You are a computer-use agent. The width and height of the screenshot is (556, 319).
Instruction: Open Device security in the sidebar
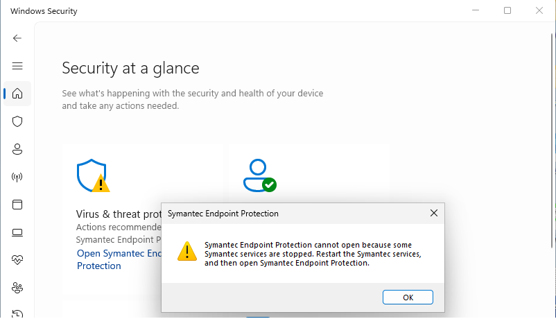(x=17, y=232)
